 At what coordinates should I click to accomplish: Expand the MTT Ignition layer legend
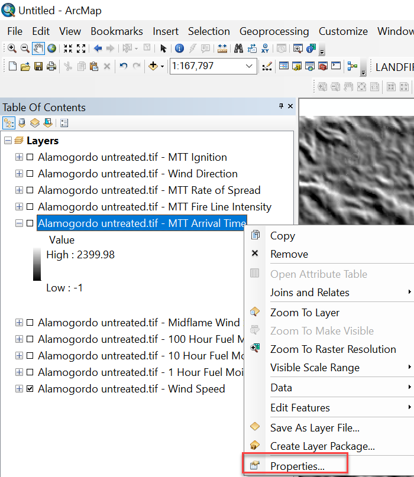[x=19, y=157]
